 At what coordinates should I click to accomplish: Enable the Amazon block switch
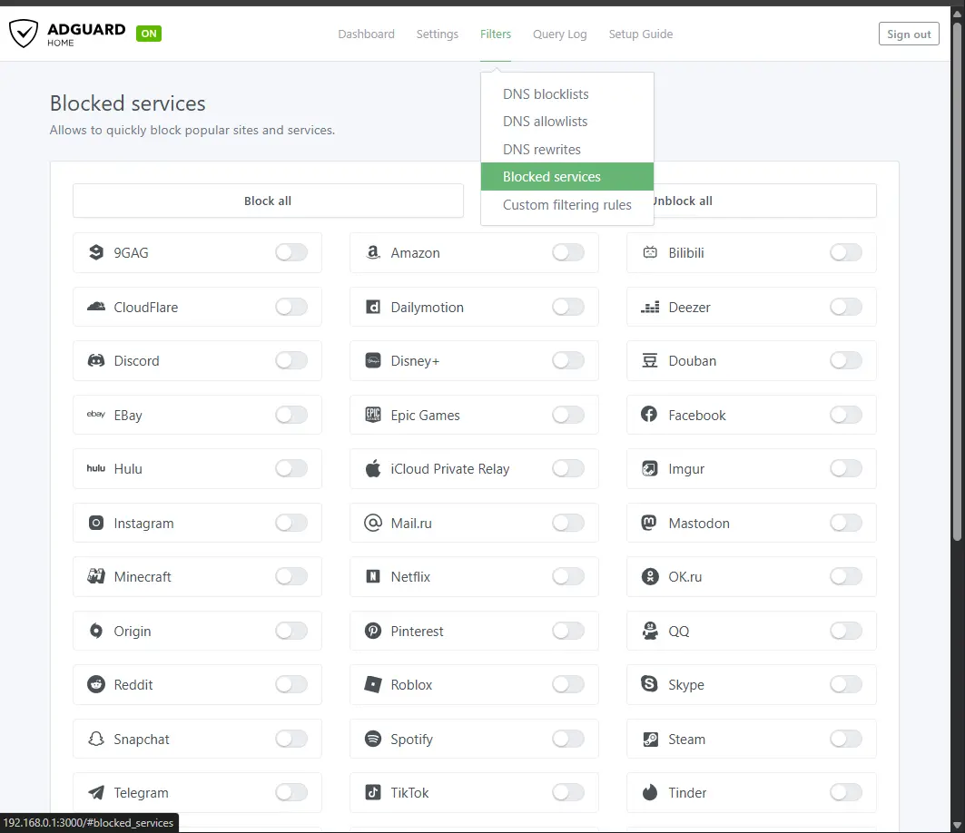(x=568, y=252)
